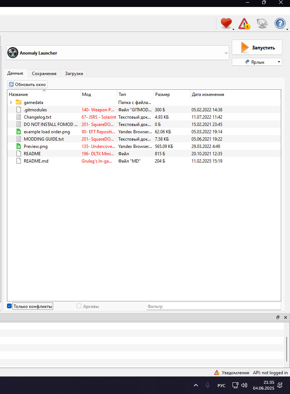
Task: Show hidden tray icons chevron
Action: point(196,385)
